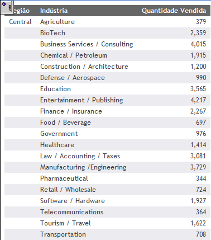Click the Healthcare industry cell

point(57,145)
